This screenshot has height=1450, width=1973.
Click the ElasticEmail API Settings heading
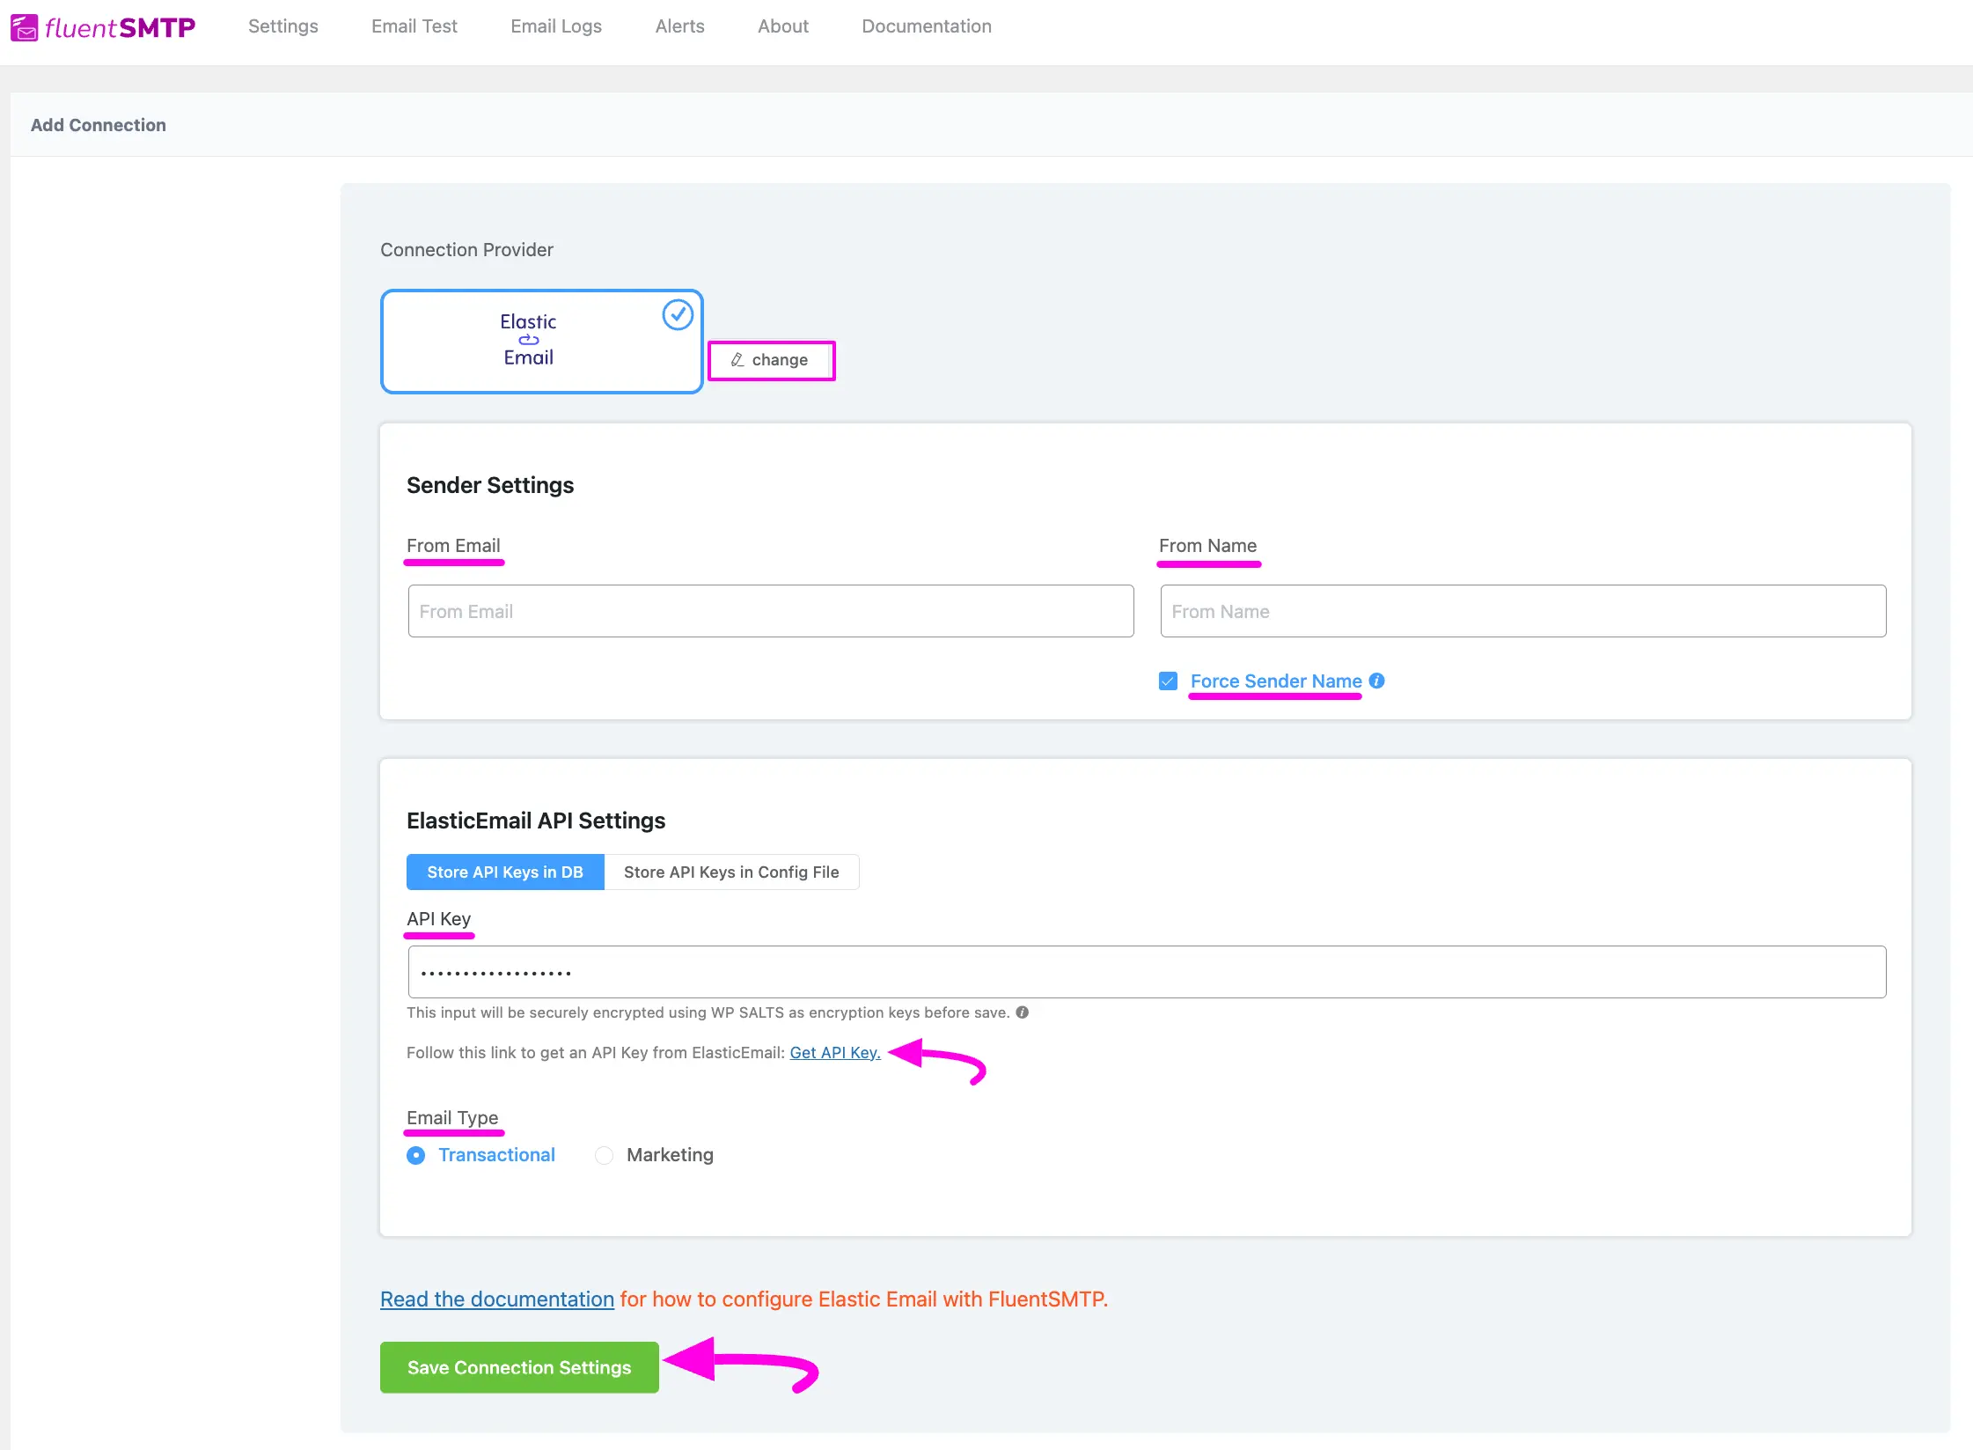[x=536, y=821]
